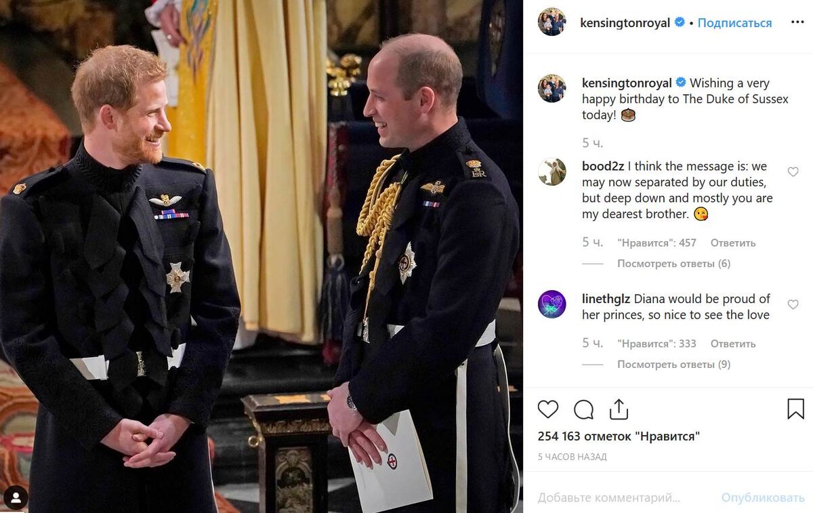Open the three-dot more options menu
The height and width of the screenshot is (513, 813).
[797, 22]
